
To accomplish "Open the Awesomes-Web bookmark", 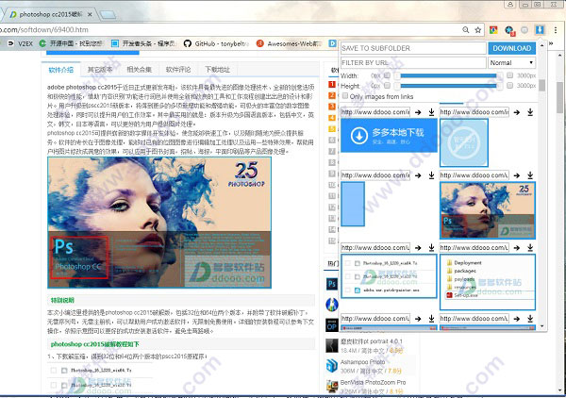I will tap(289, 43).
